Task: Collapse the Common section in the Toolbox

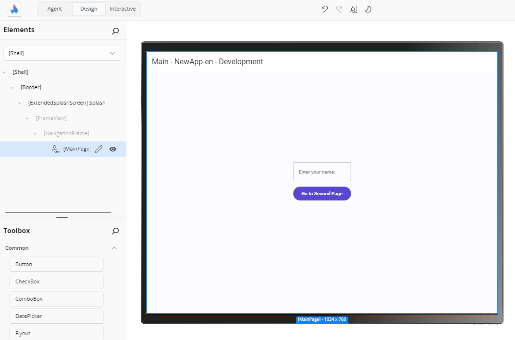Action: pos(114,248)
